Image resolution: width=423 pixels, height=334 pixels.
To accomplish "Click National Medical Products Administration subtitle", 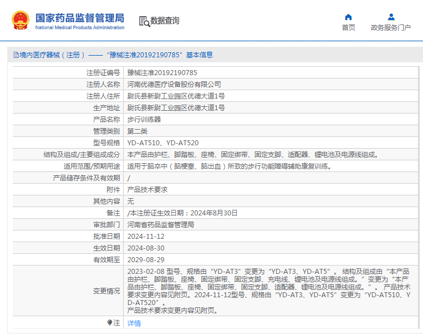I will click(x=80, y=27).
